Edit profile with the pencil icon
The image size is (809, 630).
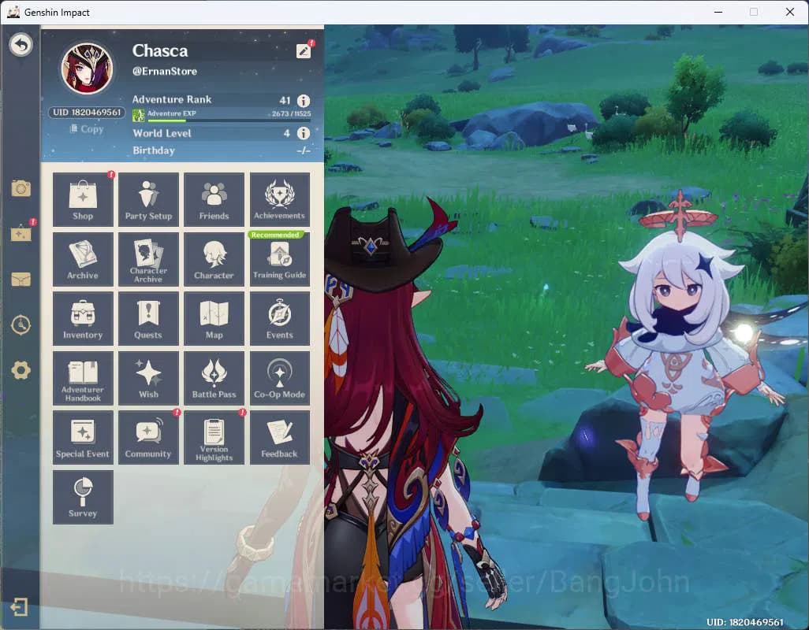(x=304, y=51)
